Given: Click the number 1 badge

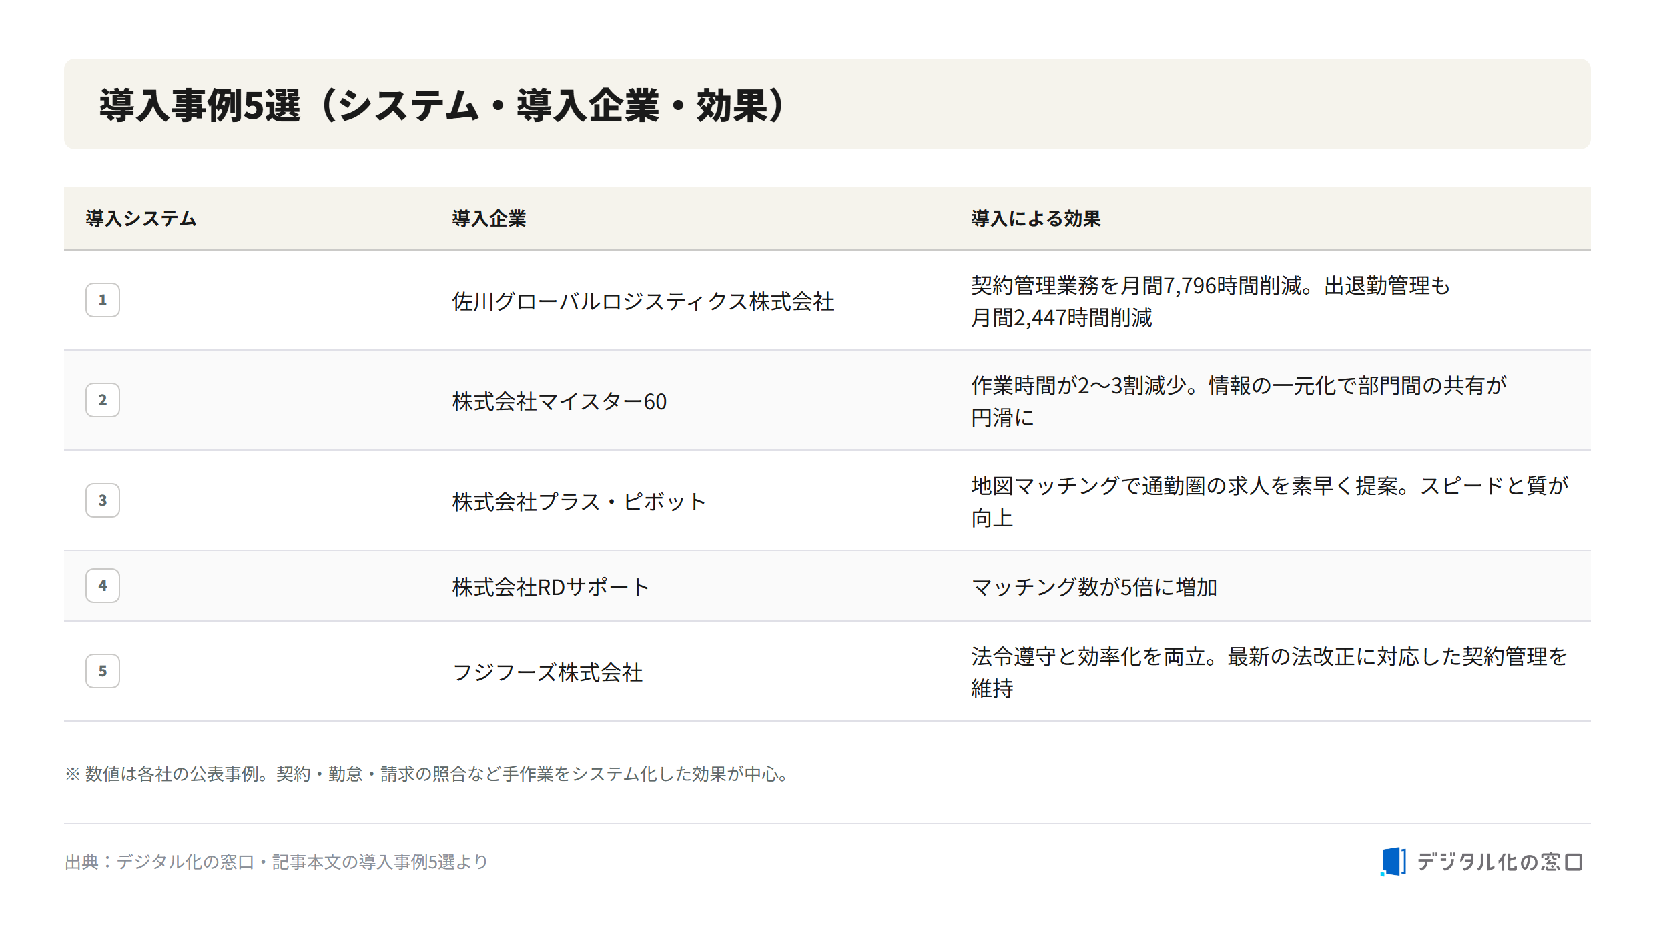Looking at the screenshot, I should (x=103, y=300).
